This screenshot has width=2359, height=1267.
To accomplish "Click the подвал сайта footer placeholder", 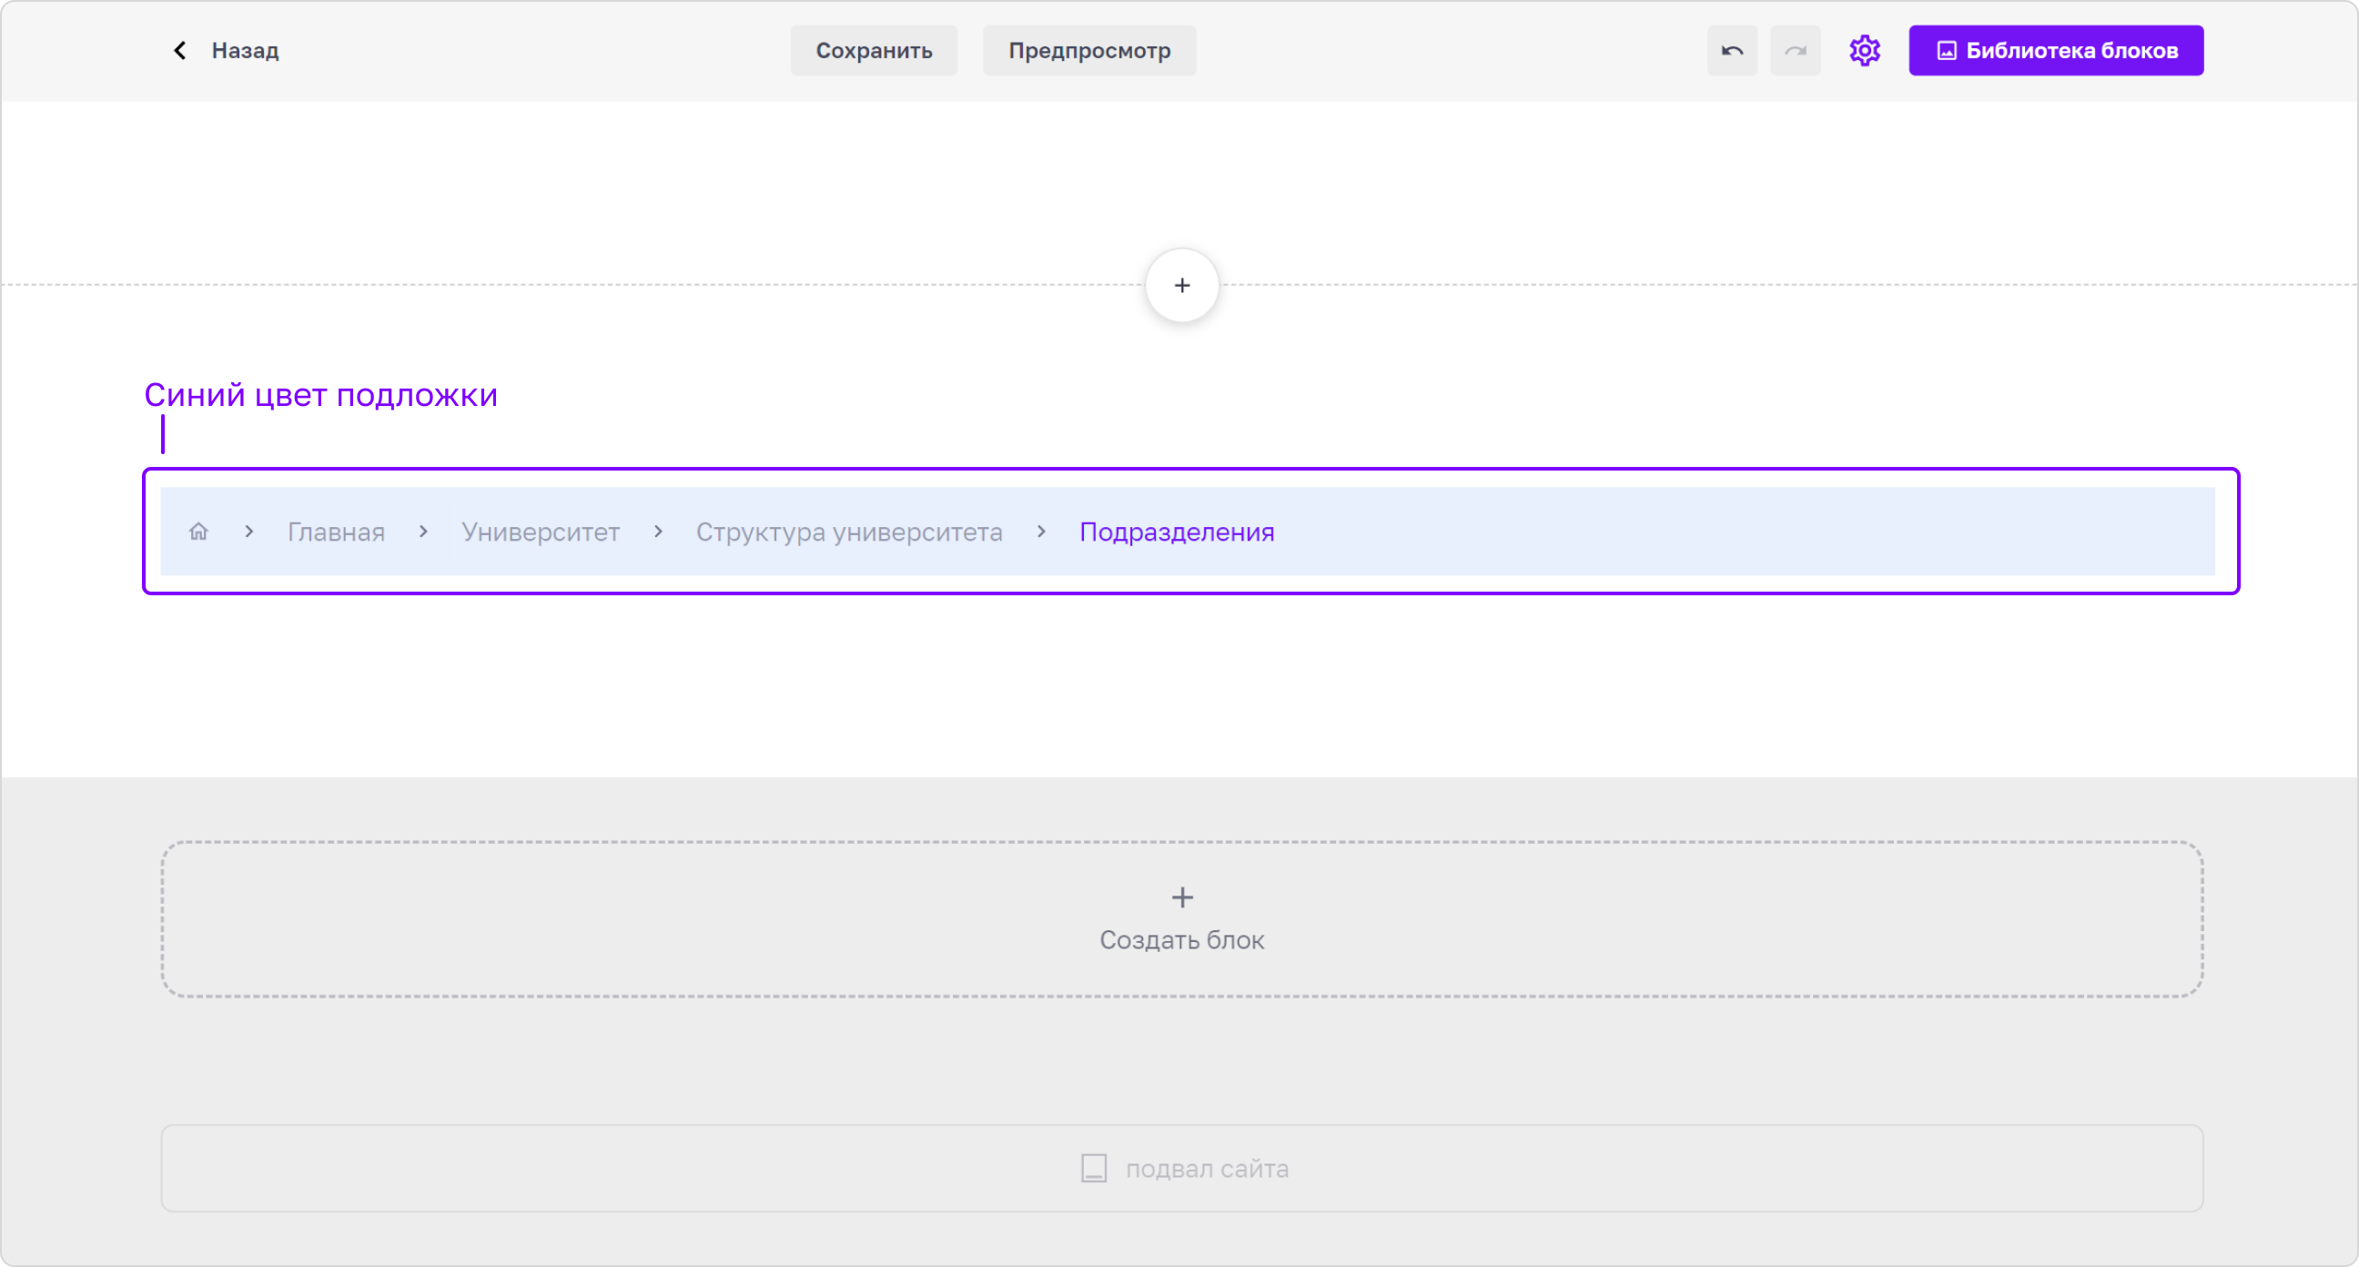I will (x=1182, y=1168).
